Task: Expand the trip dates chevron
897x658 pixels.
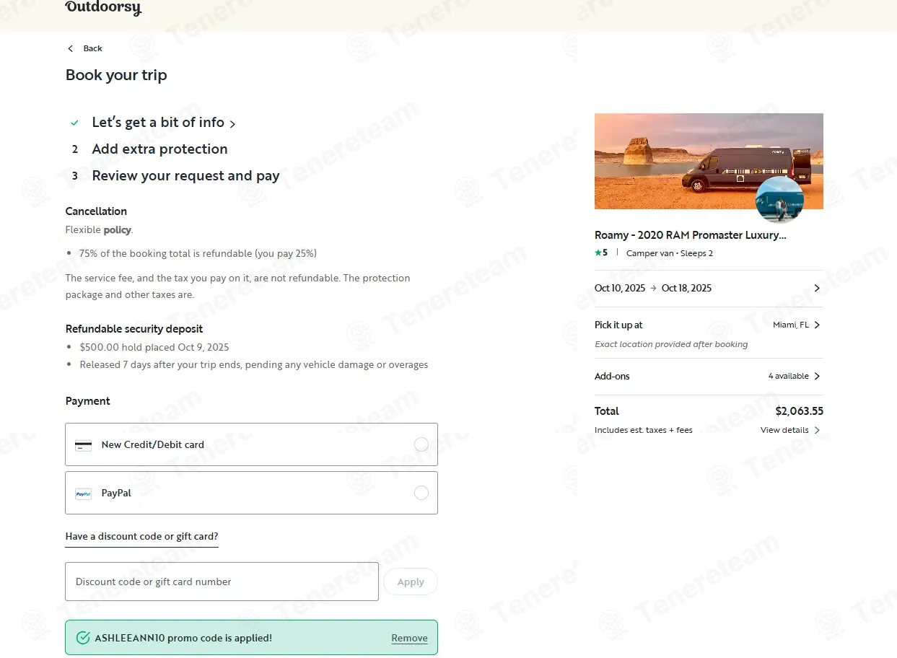Action: pyautogui.click(x=817, y=288)
